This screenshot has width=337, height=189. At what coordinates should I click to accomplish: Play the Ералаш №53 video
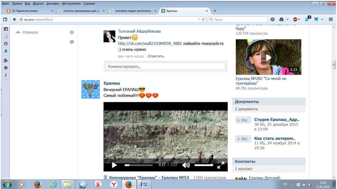(114, 165)
